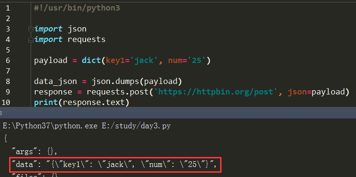Click 'requests.post' call on line 9

(117, 92)
